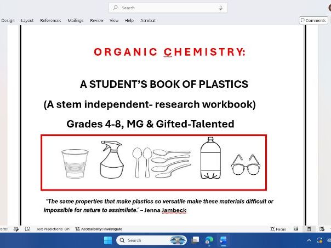Open the View tab
The width and height of the screenshot is (331, 248).
pyautogui.click(x=114, y=20)
